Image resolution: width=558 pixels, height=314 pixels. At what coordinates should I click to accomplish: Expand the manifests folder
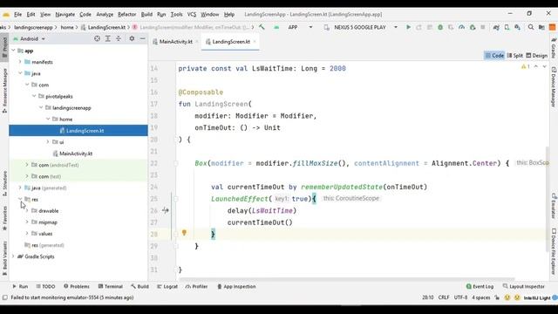[x=20, y=62]
